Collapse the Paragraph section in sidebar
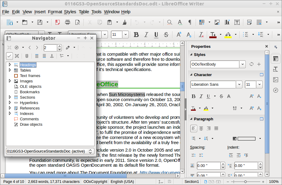The image size is (282, 185). click(x=190, y=119)
